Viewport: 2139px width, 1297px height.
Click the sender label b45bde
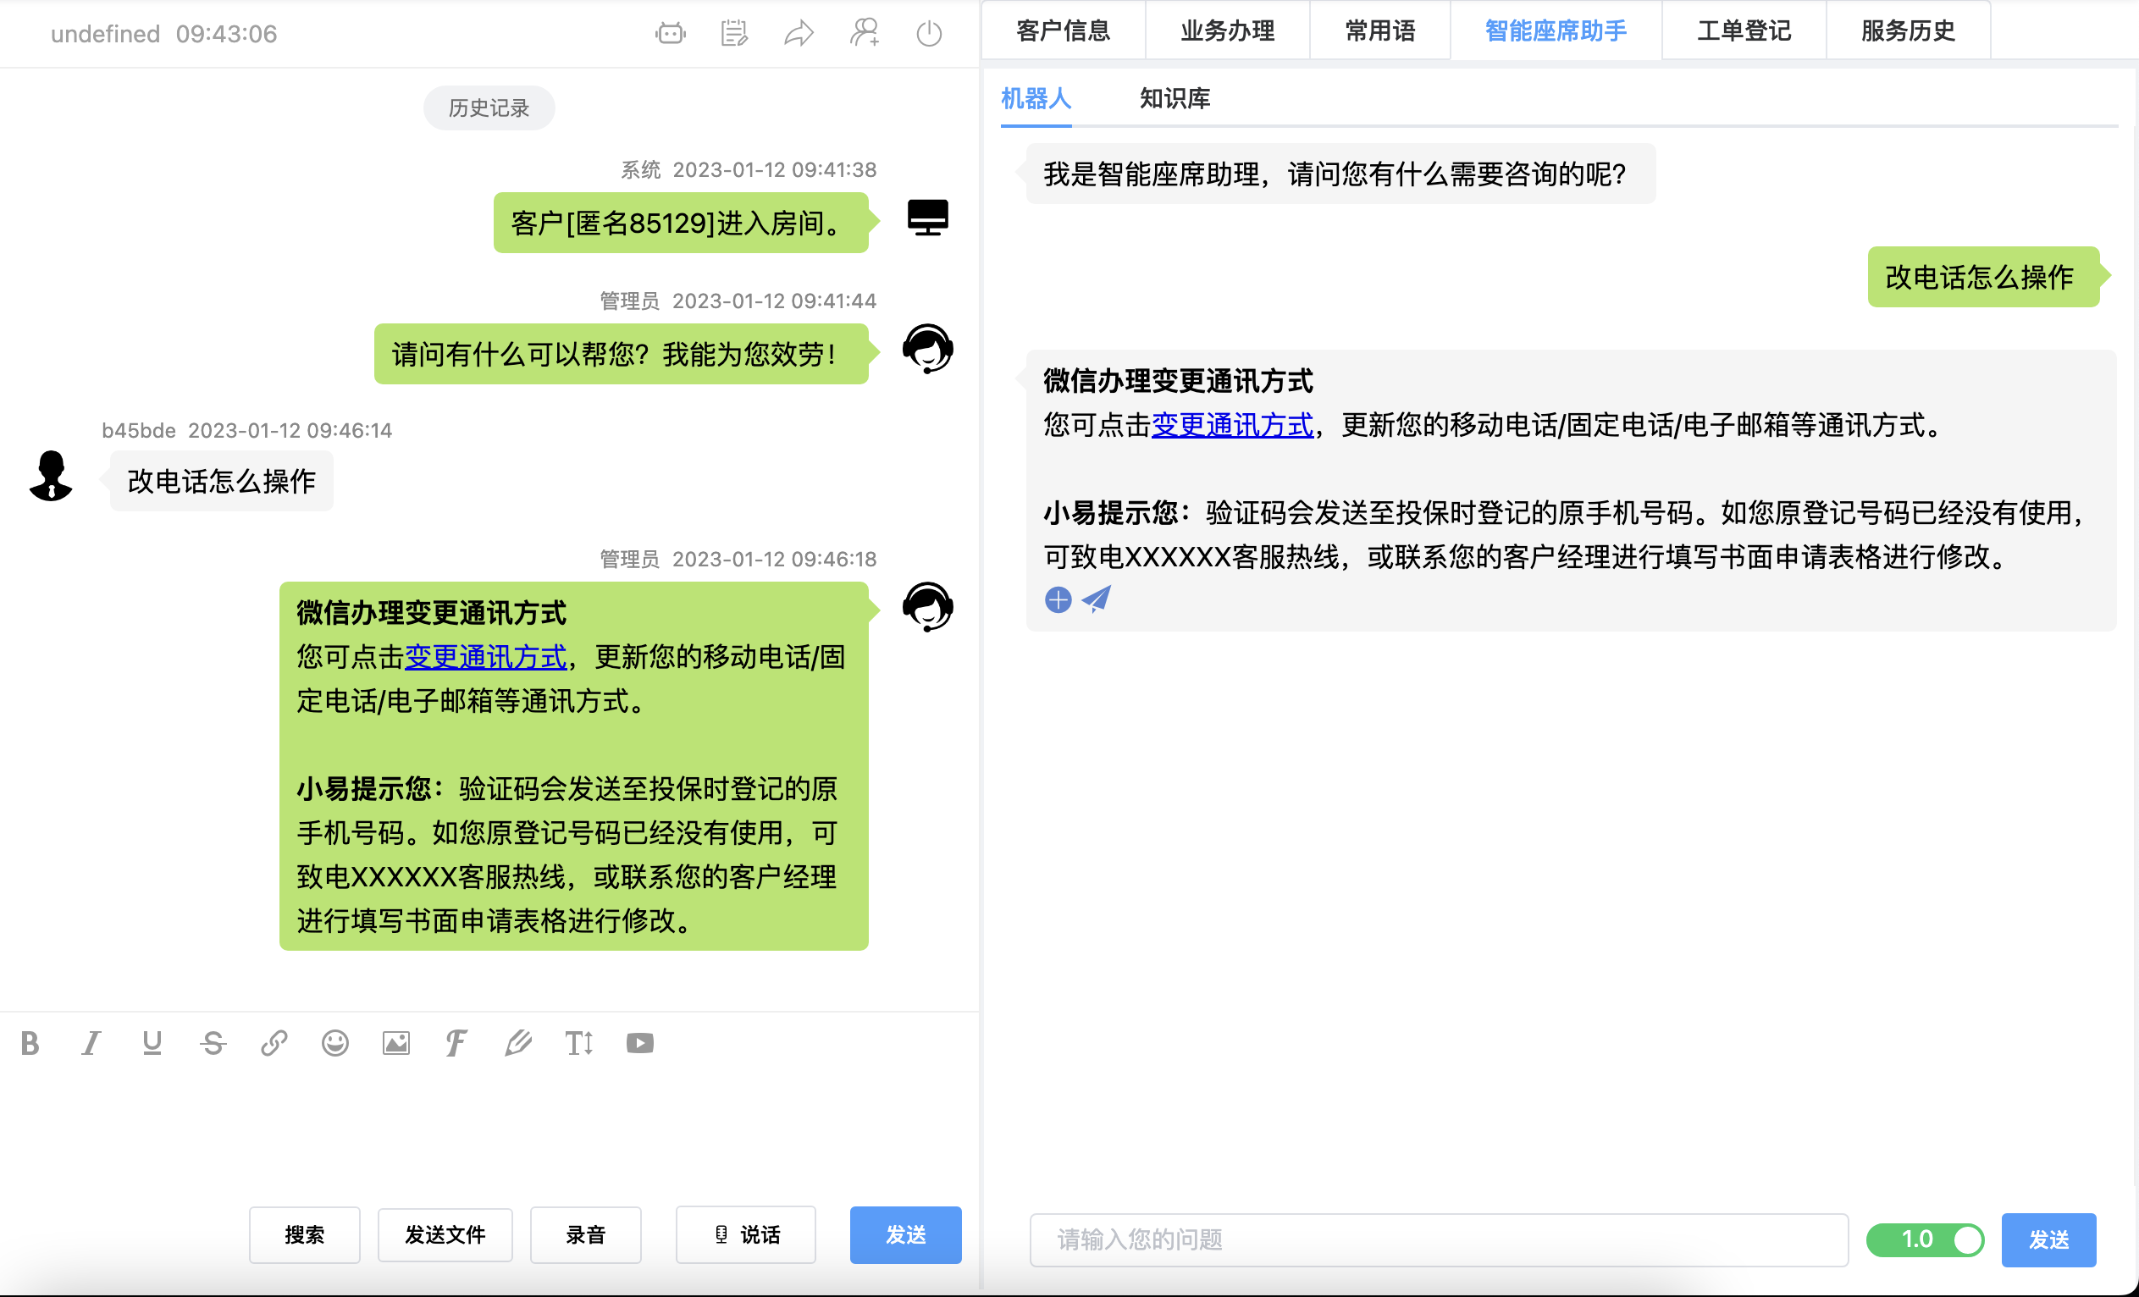pyautogui.click(x=139, y=431)
